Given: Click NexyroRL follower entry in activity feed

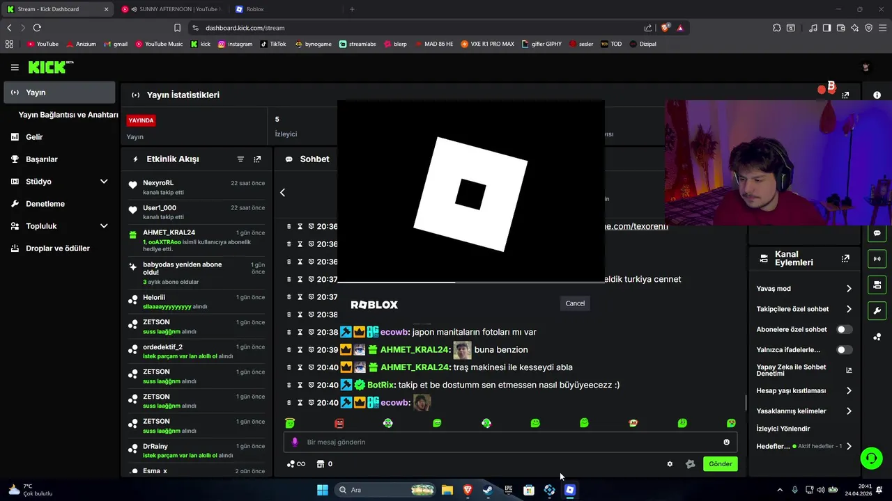Looking at the screenshot, I should click(197, 187).
